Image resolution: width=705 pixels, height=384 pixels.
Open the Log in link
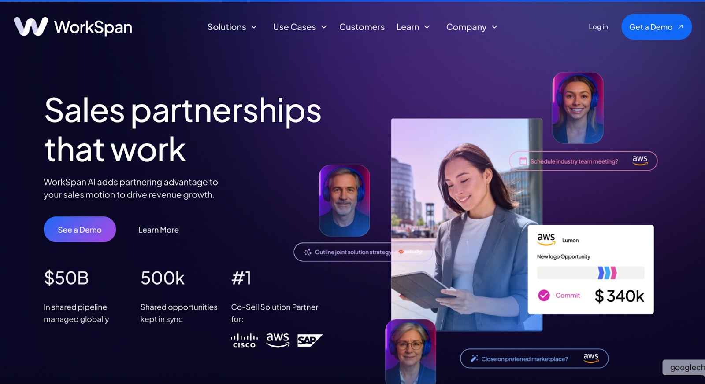pyautogui.click(x=598, y=27)
